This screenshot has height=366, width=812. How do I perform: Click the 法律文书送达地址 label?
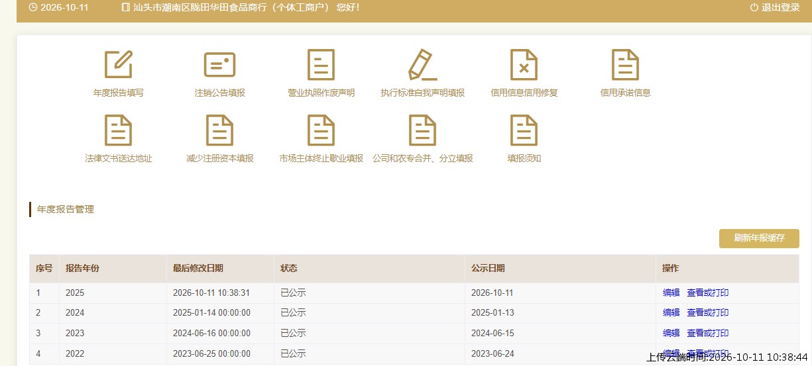(x=119, y=159)
